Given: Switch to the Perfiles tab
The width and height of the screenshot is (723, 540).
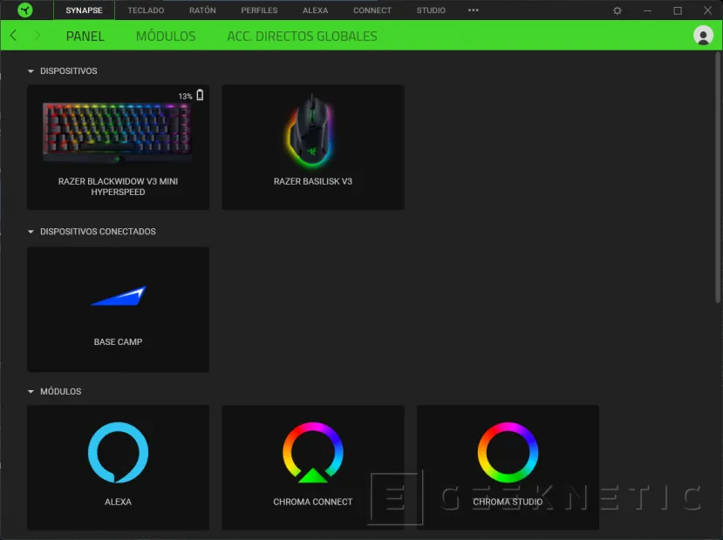Looking at the screenshot, I should [259, 10].
